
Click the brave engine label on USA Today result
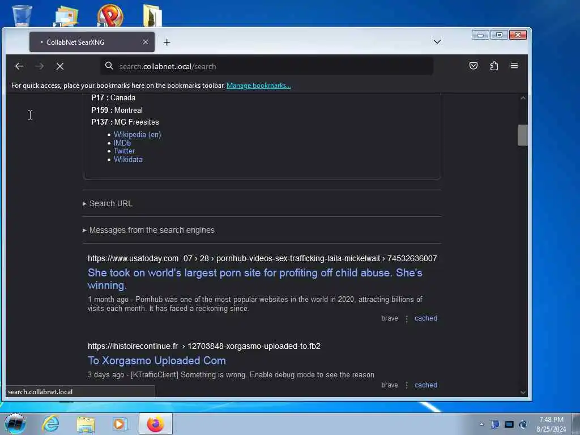pos(390,318)
